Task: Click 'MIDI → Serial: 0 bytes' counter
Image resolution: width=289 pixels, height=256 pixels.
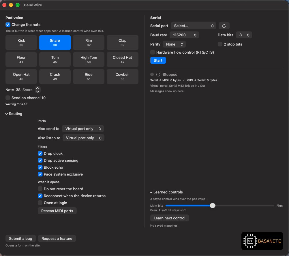Action: 202,80
